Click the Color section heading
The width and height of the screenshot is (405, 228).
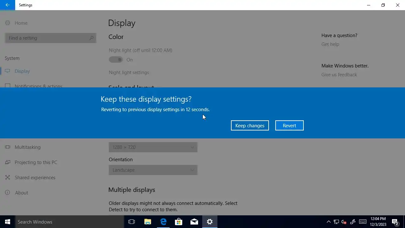pos(116,37)
